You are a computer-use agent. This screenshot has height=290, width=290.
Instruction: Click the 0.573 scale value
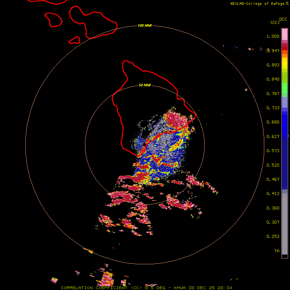tap(273, 151)
